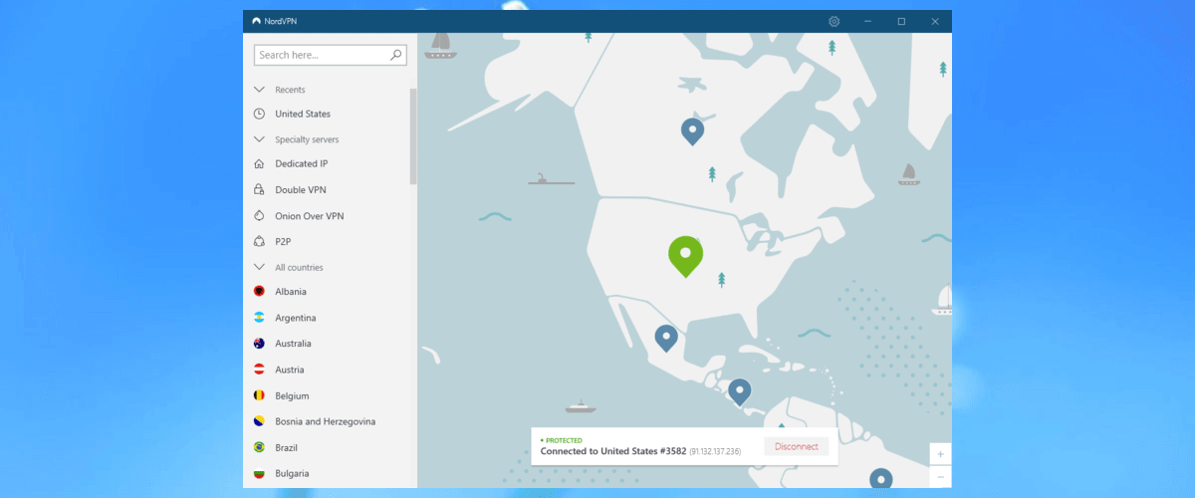
Task: Click the Search here input field
Action: [331, 55]
